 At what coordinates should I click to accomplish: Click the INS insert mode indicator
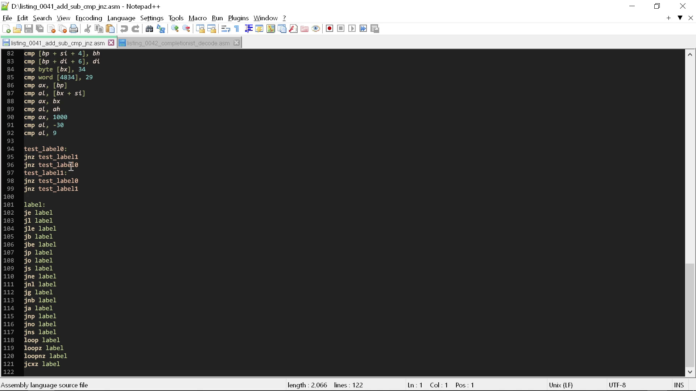coord(679,385)
